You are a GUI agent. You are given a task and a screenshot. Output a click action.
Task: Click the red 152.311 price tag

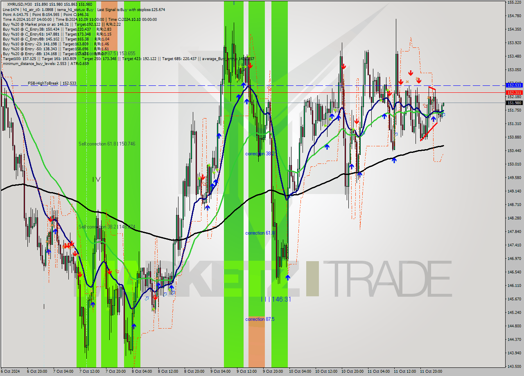pos(514,92)
